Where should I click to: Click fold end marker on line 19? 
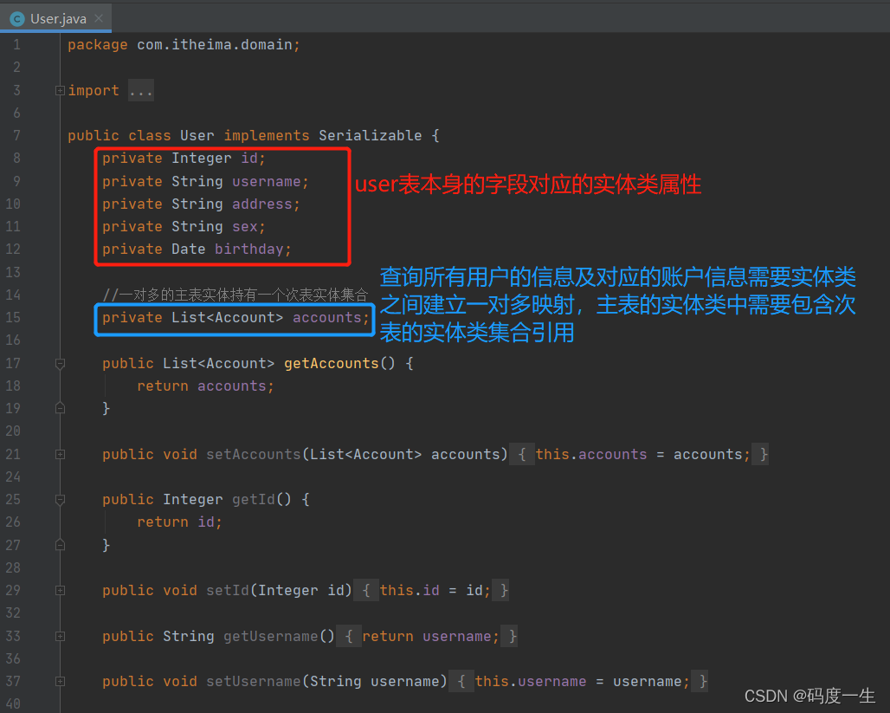click(x=60, y=408)
